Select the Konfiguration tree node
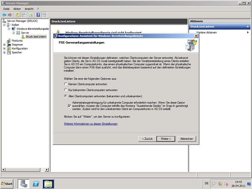 click(20, 49)
